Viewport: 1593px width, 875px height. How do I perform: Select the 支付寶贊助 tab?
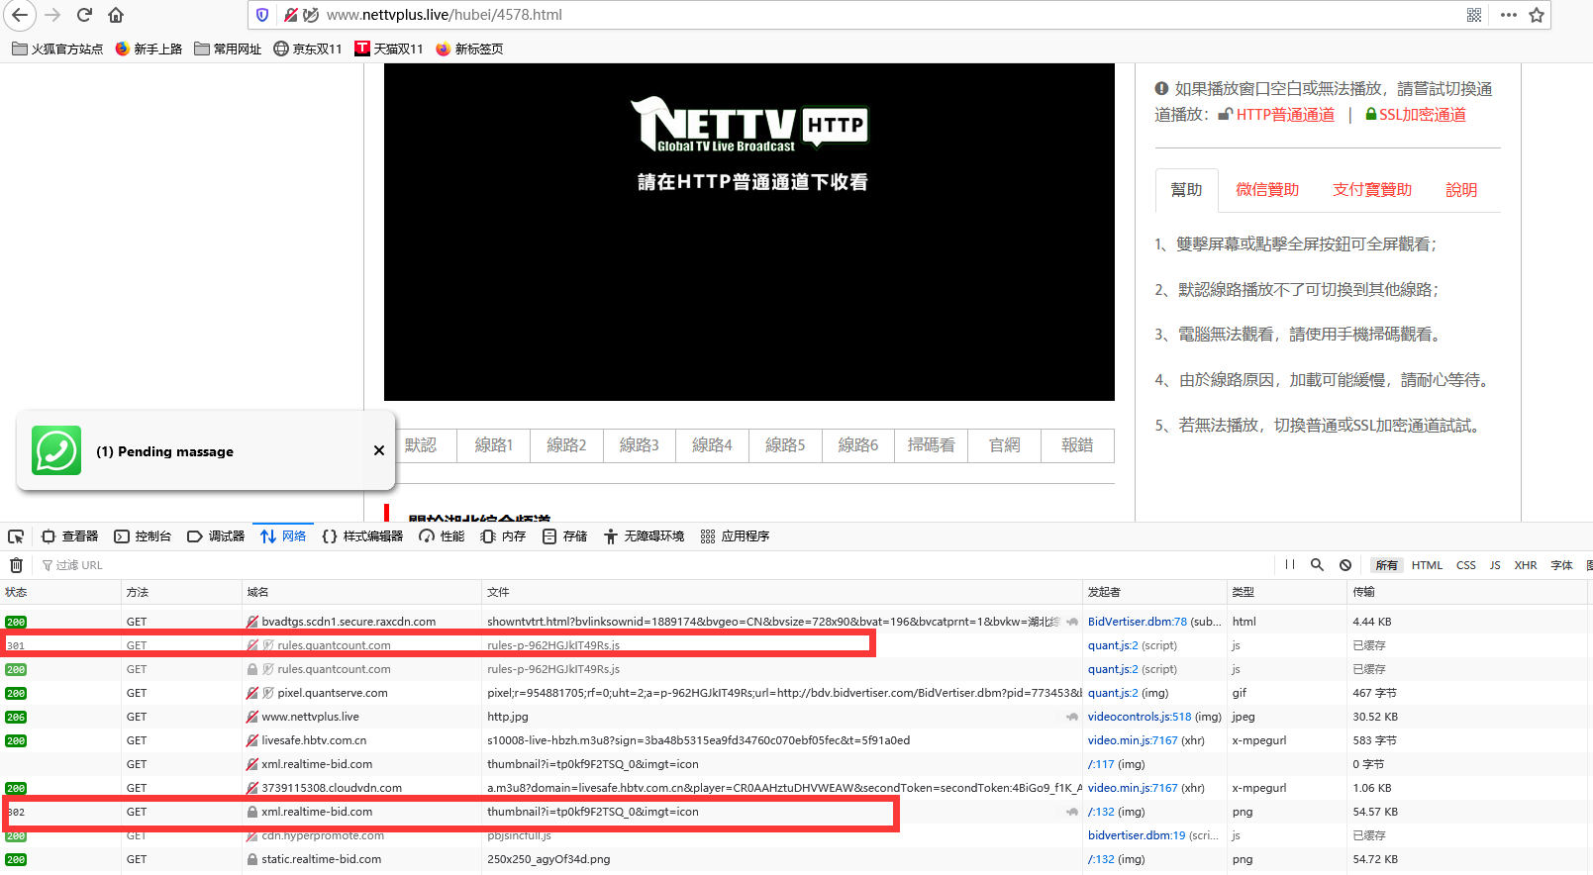click(x=1372, y=190)
